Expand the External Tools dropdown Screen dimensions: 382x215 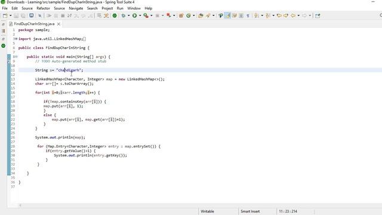point(174,16)
